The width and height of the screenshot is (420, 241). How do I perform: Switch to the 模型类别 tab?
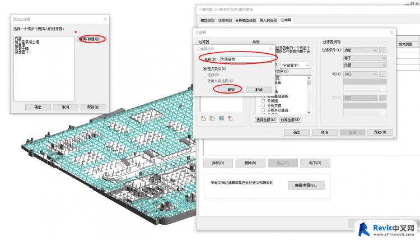[x=207, y=20]
